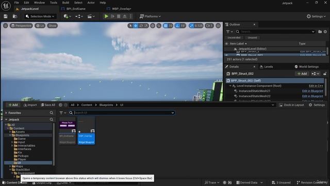The image size is (330, 186).
Task: Toggle grid snapping in viewport
Action: pyautogui.click(x=166, y=26)
